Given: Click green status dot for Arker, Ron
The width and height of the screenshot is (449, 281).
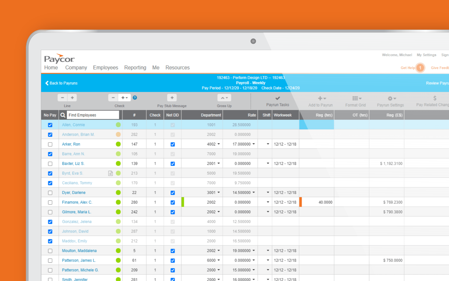Looking at the screenshot, I should (x=118, y=144).
